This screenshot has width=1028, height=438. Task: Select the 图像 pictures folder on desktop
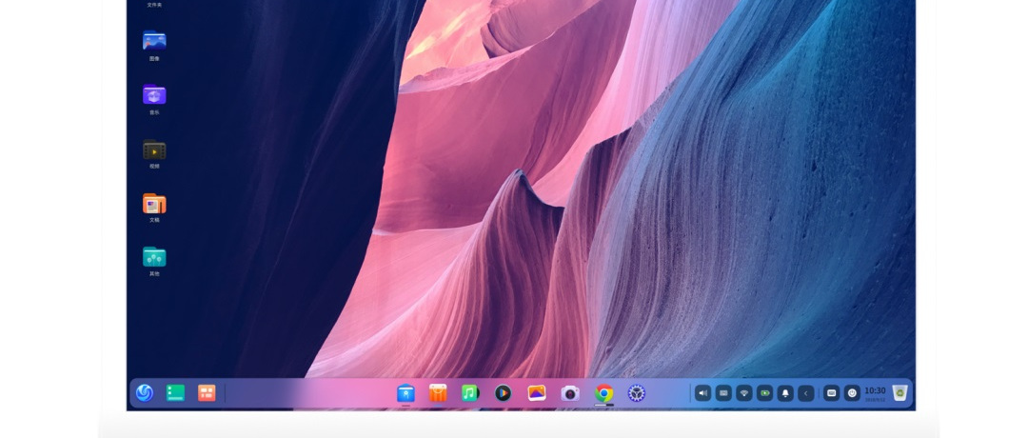(x=154, y=46)
